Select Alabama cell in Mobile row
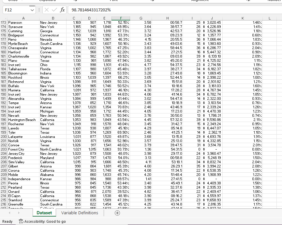 pyautogui.click(x=53, y=175)
